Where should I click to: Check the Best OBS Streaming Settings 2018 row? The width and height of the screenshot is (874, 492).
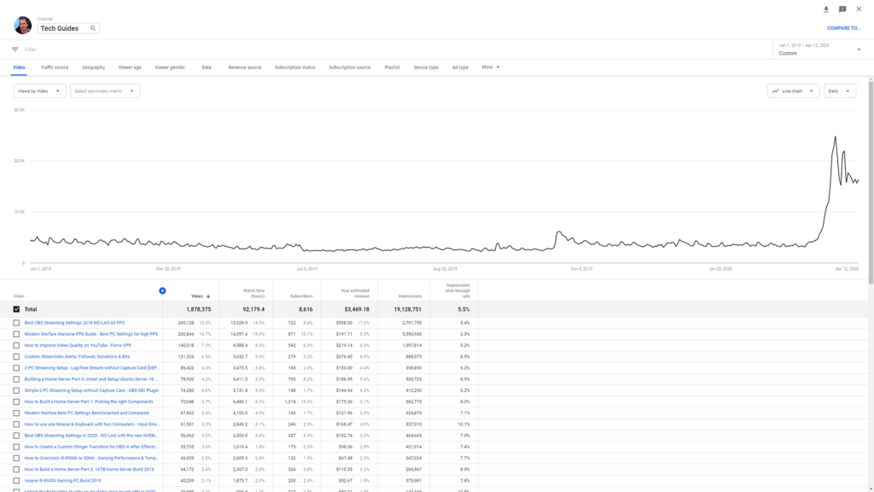(16, 323)
